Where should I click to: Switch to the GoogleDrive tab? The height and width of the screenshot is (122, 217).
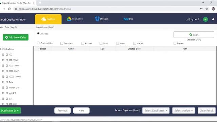(75, 19)
